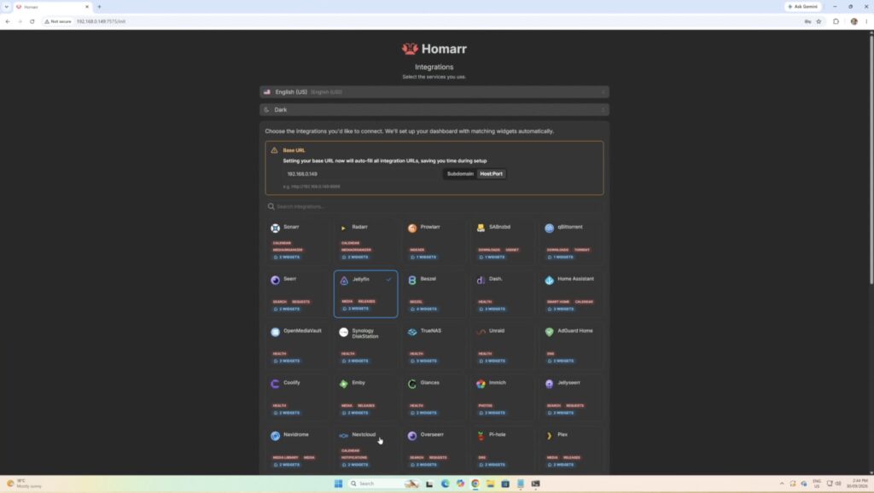This screenshot has width=874, height=493.
Task: Click the Immich integration icon
Action: click(481, 384)
